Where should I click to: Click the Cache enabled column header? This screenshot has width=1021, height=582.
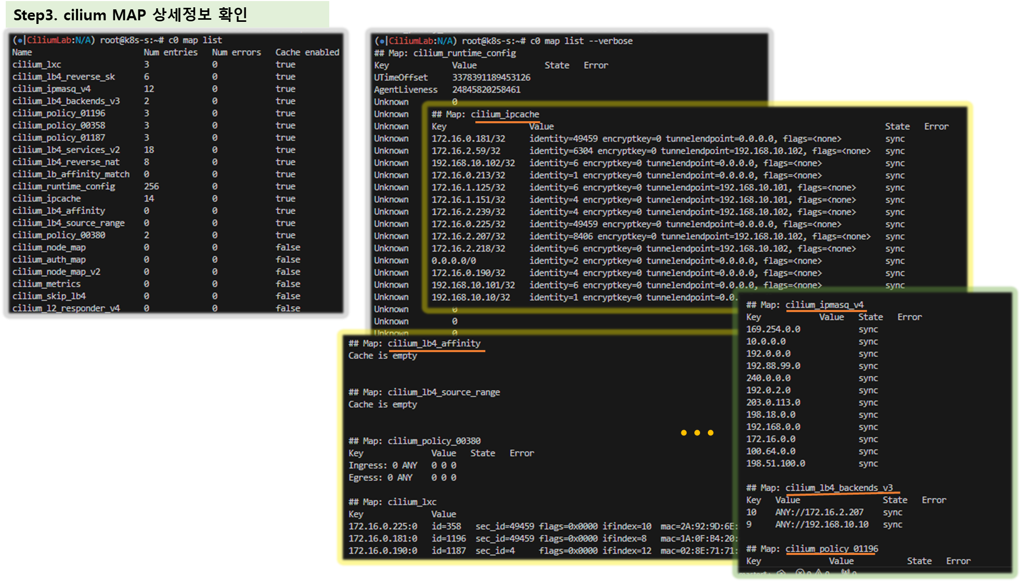pyautogui.click(x=307, y=53)
